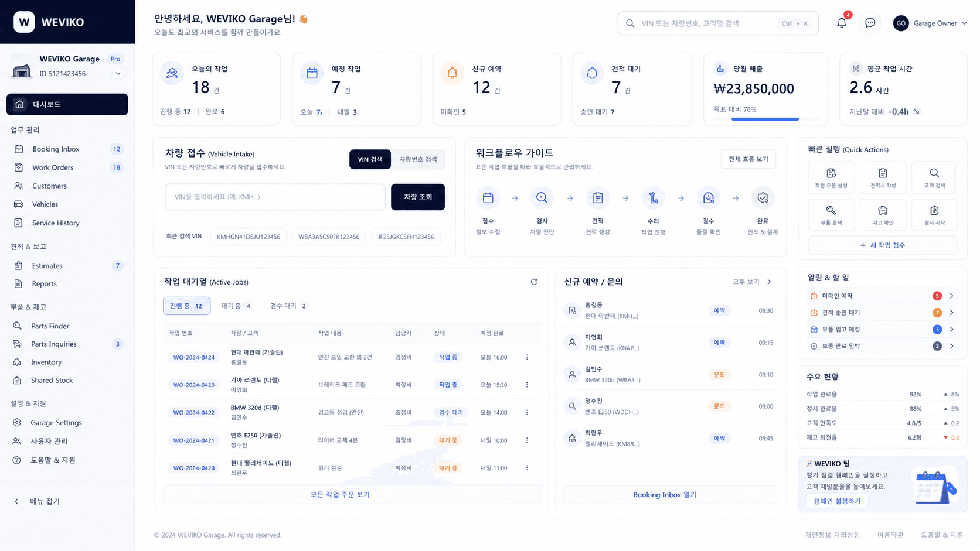
Task: Select the 견적 workflow step icon
Action: pyautogui.click(x=598, y=198)
